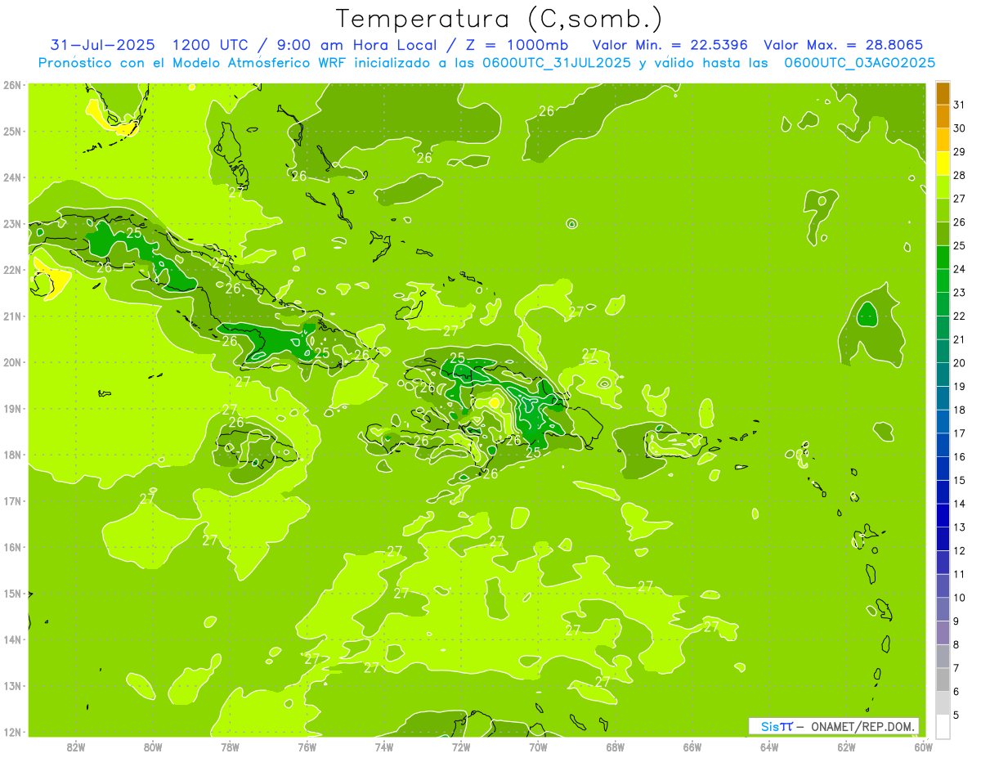Image resolution: width=981 pixels, height=758 pixels.
Task: Click the legend segment between 25 and 26
Action: pos(943,234)
